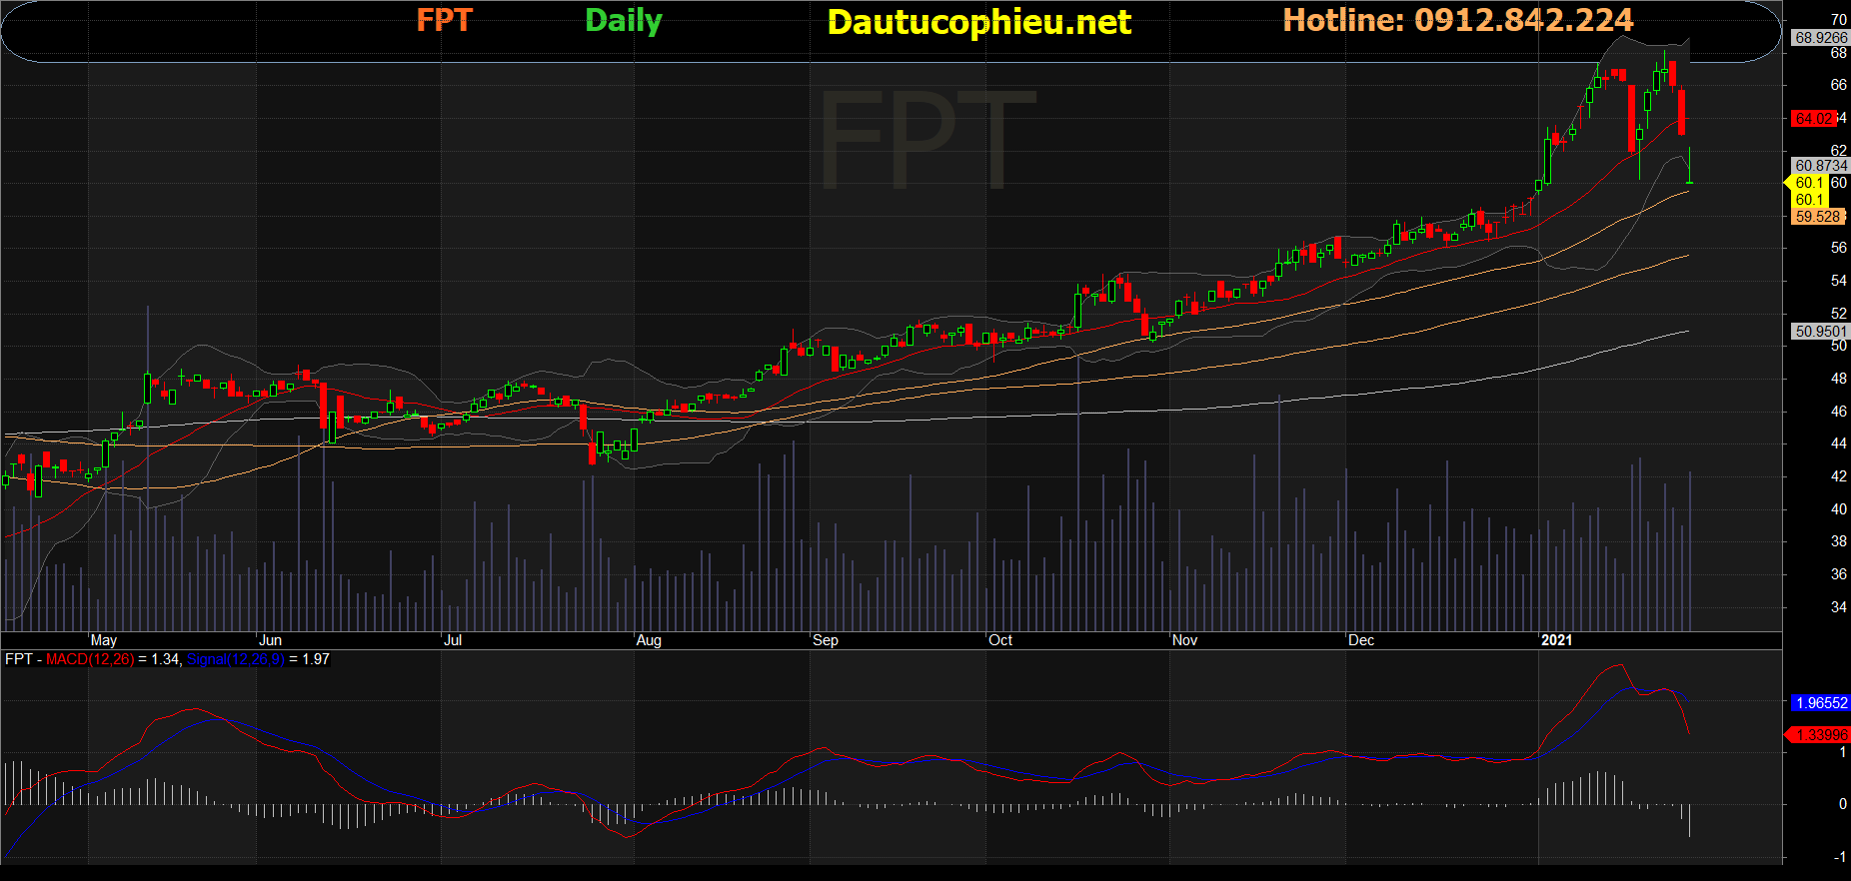The height and width of the screenshot is (881, 1851).
Task: Click the FPT ticker title
Action: click(x=444, y=20)
